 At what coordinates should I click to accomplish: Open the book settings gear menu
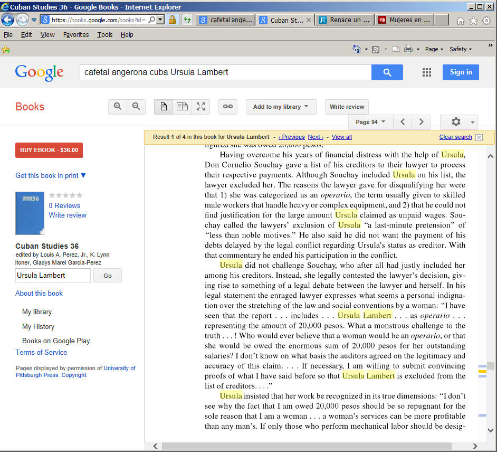pos(458,122)
